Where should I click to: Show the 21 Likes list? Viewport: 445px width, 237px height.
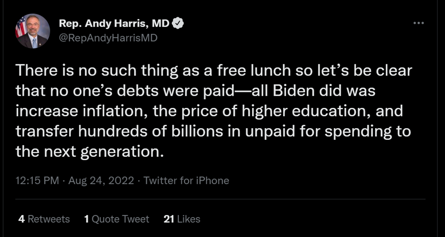pos(182,219)
